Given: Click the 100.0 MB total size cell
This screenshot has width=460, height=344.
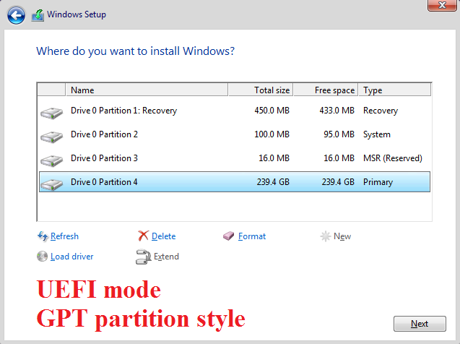Looking at the screenshot, I should [272, 134].
